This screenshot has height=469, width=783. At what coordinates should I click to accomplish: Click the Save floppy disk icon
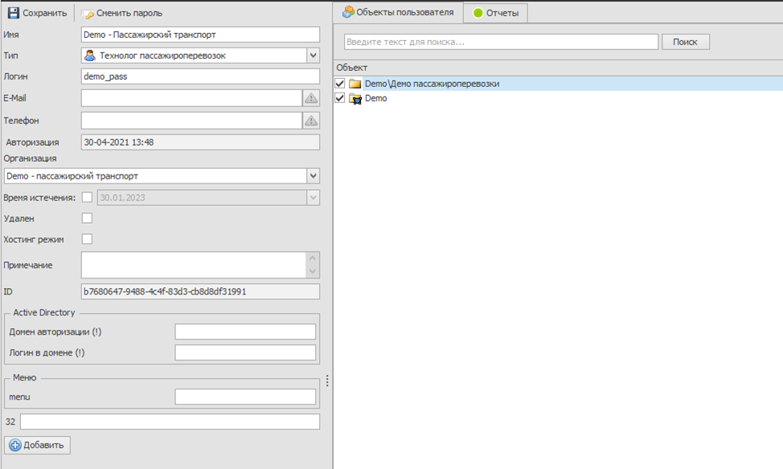coord(13,13)
